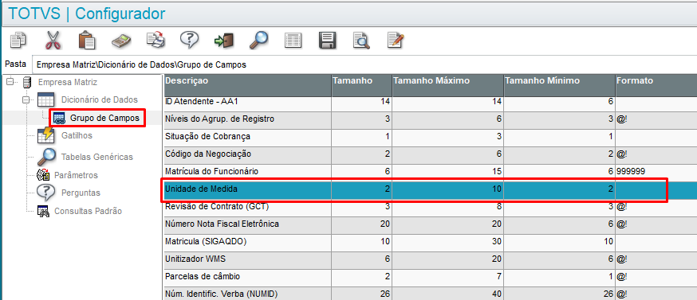697x300 pixels.
Task: Select row Unitizador WMS
Action: pyautogui.click(x=431, y=259)
